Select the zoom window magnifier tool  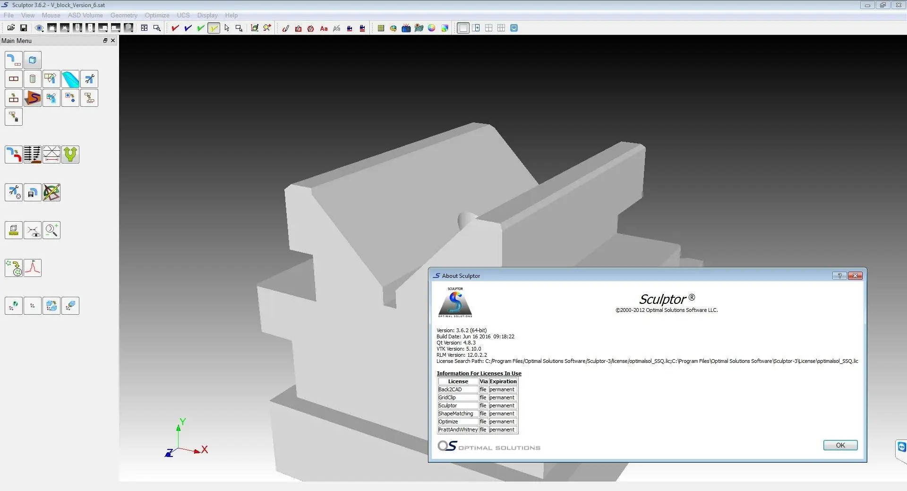(x=157, y=28)
